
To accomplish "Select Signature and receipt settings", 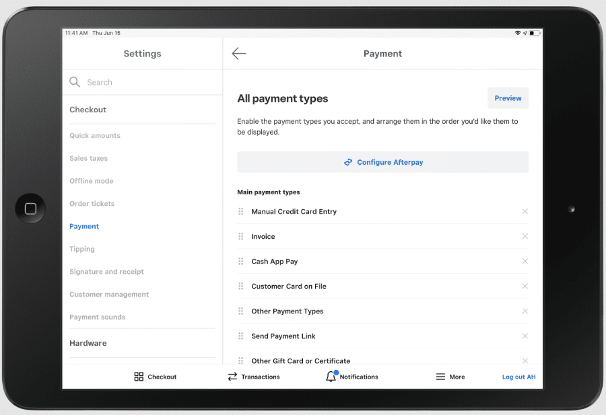I will point(106,271).
